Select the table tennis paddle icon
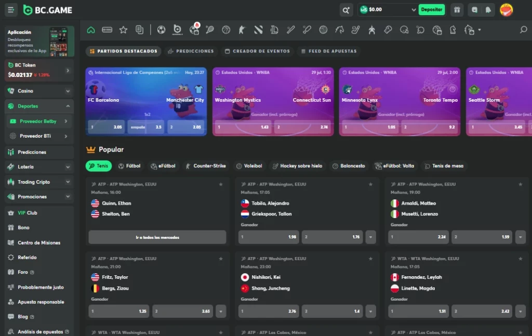Viewport: 532px width, 336px height. pyautogui.click(x=420, y=30)
